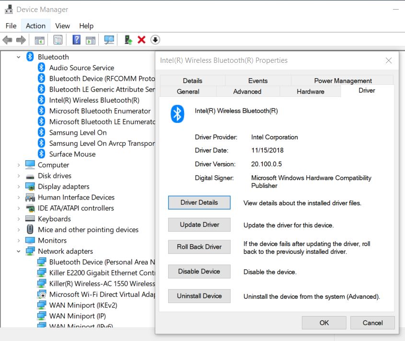405x341 pixels.
Task: Switch to the Power Management tab
Action: (343, 81)
